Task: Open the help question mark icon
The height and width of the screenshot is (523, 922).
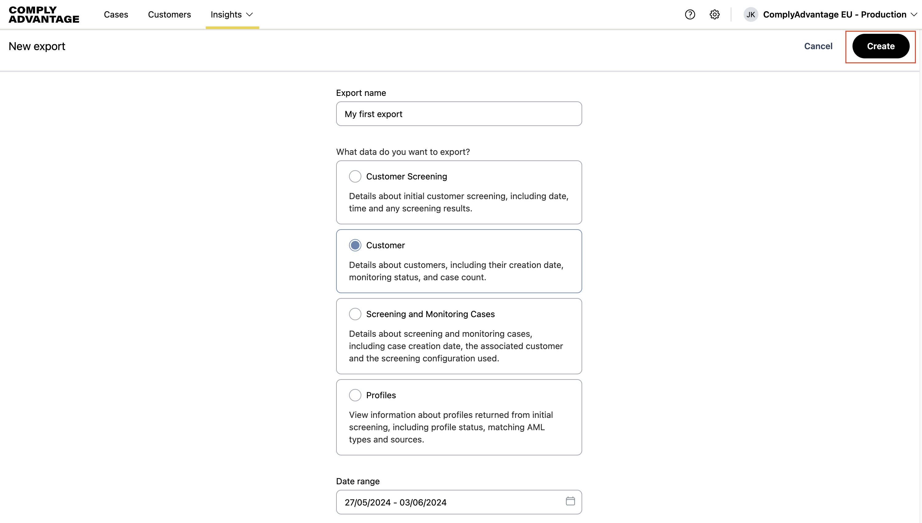Action: point(690,15)
